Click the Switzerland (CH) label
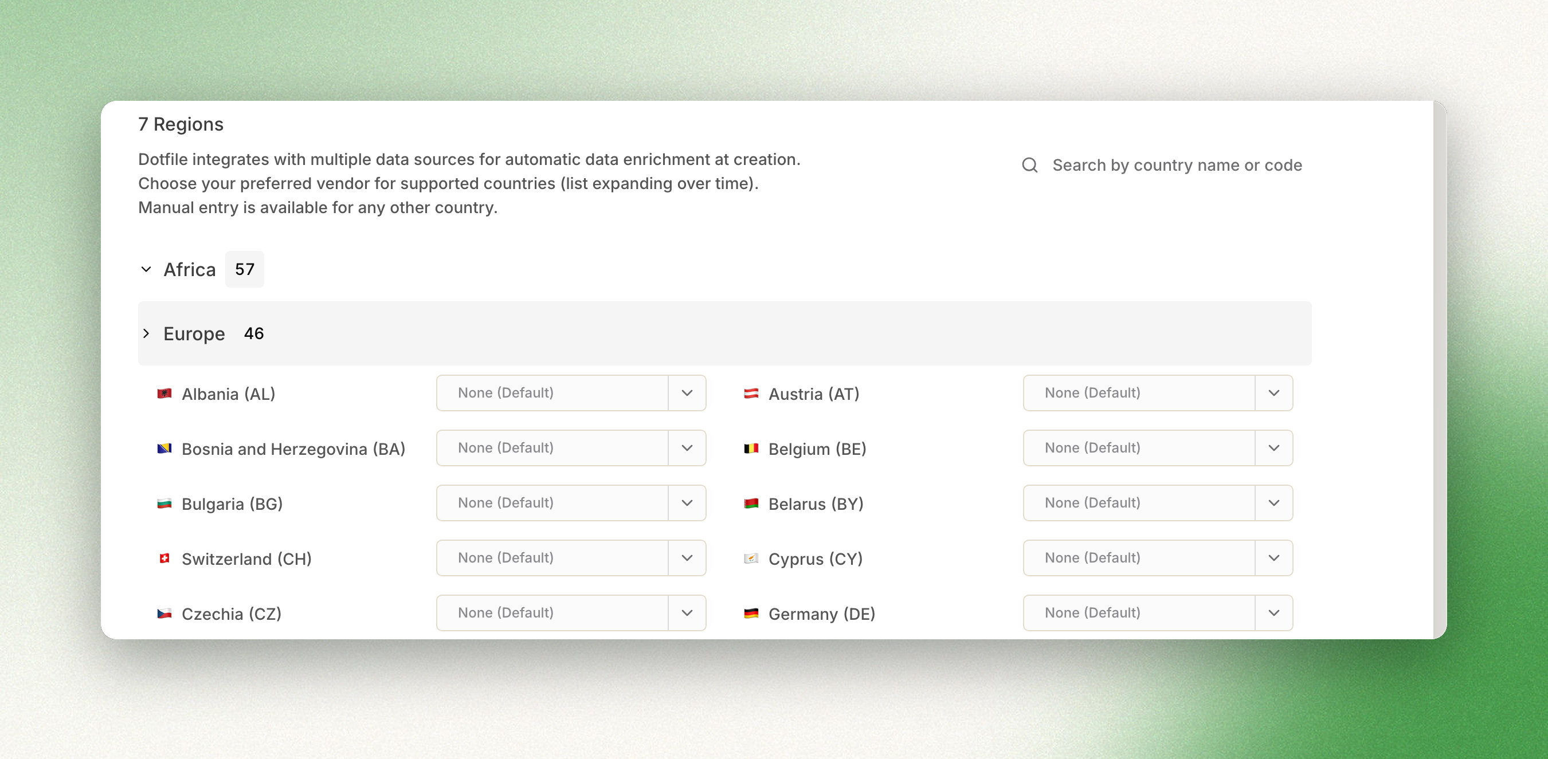 click(x=246, y=559)
